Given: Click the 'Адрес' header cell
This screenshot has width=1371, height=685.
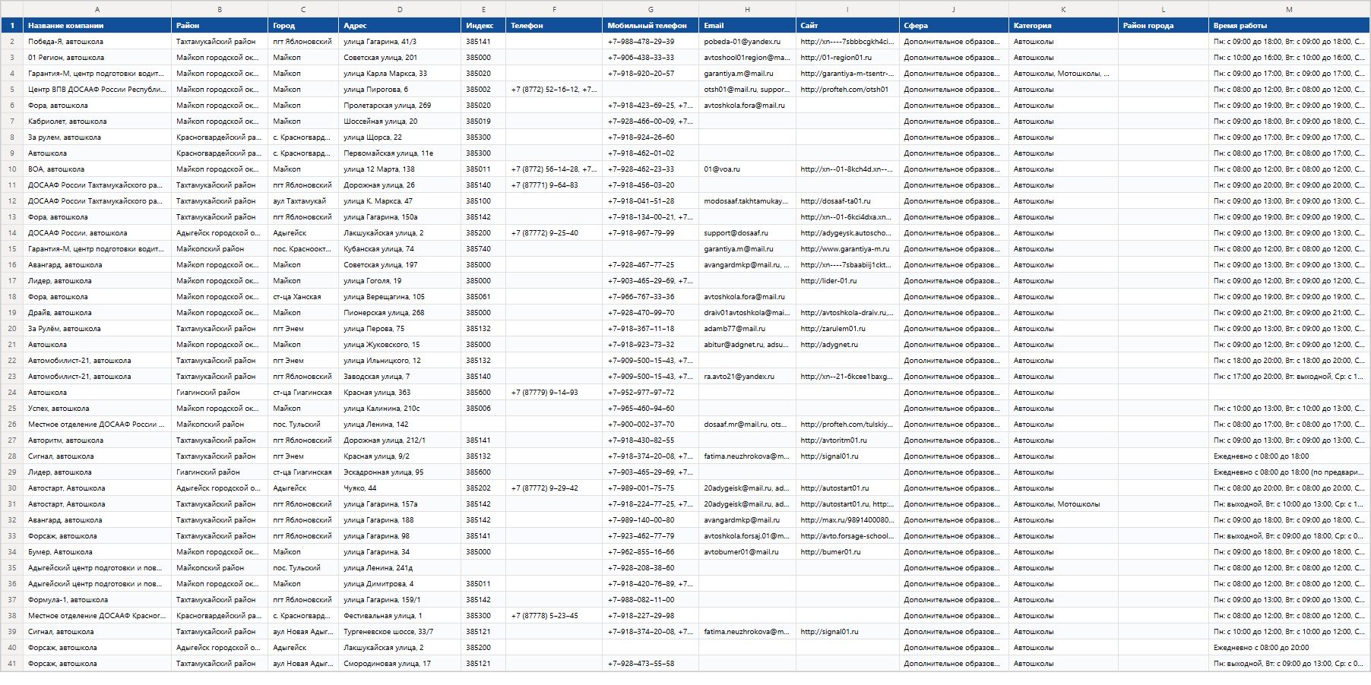Looking at the screenshot, I should [400, 25].
